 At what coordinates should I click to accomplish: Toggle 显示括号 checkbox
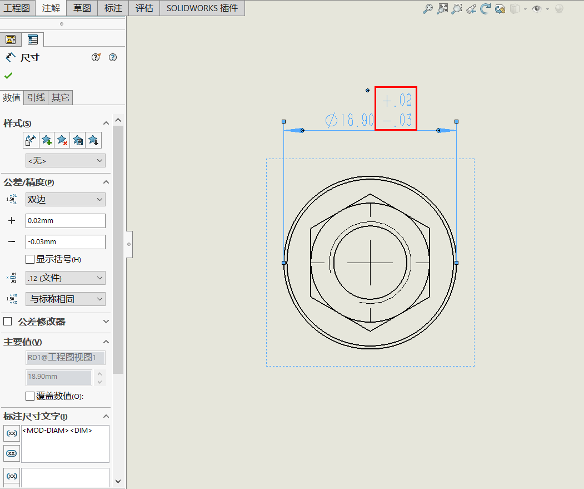(x=30, y=259)
